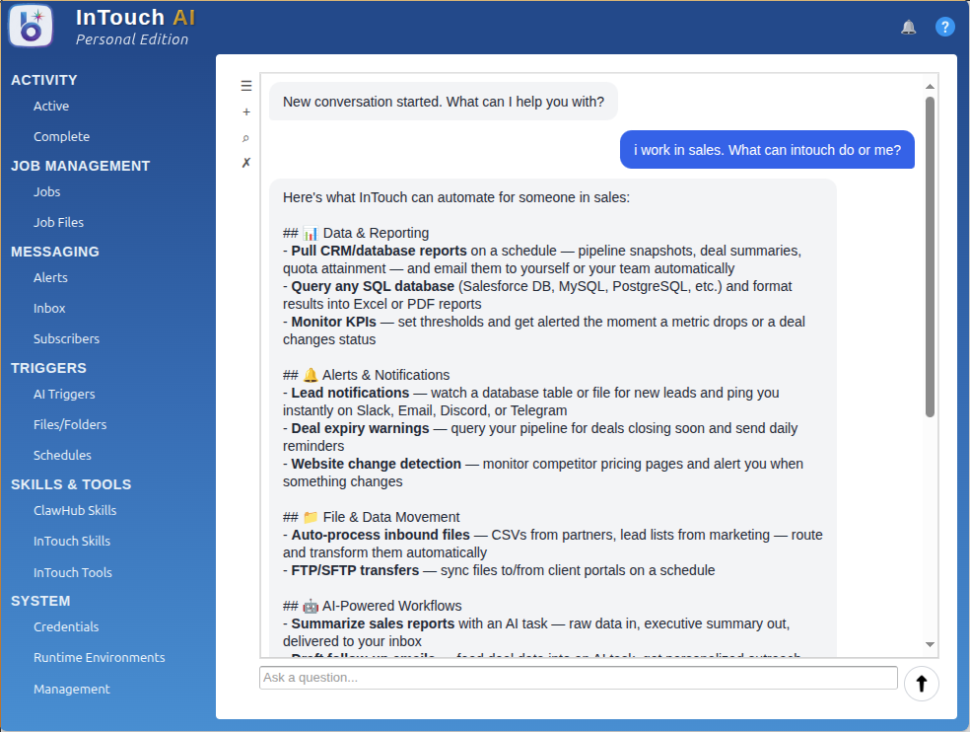970x732 pixels.
Task: Clear conversation with the X icon
Action: tap(246, 162)
